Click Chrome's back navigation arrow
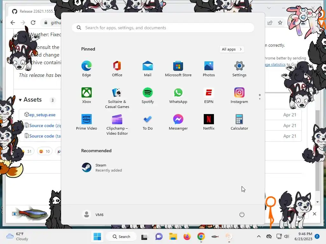The image size is (326, 244). 13,23
